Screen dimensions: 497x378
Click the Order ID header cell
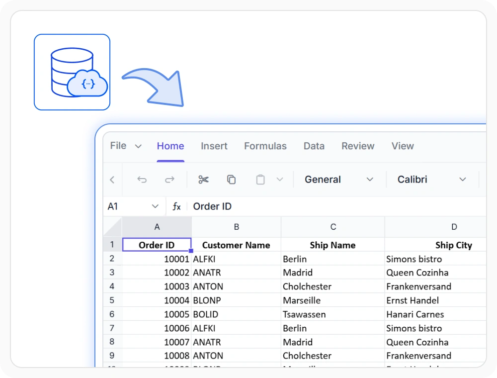[x=157, y=245]
